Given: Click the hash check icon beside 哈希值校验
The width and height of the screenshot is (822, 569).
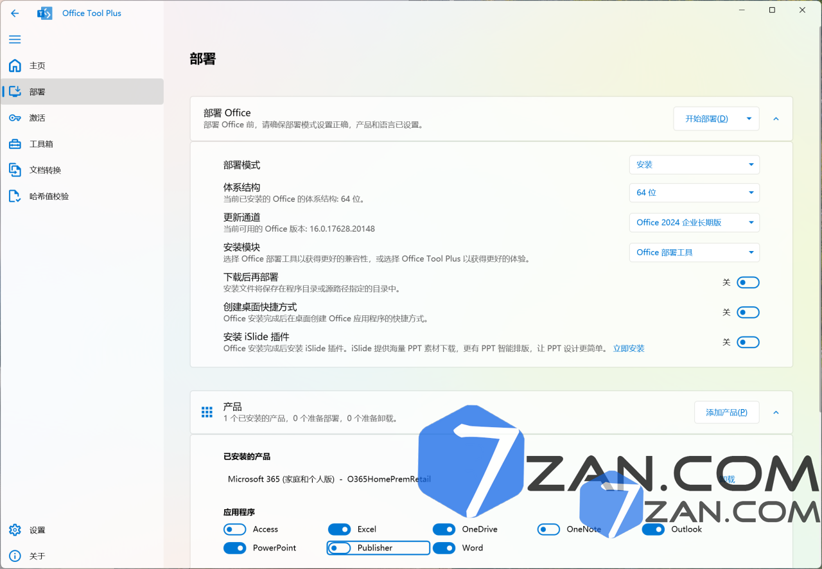Looking at the screenshot, I should tap(15, 196).
